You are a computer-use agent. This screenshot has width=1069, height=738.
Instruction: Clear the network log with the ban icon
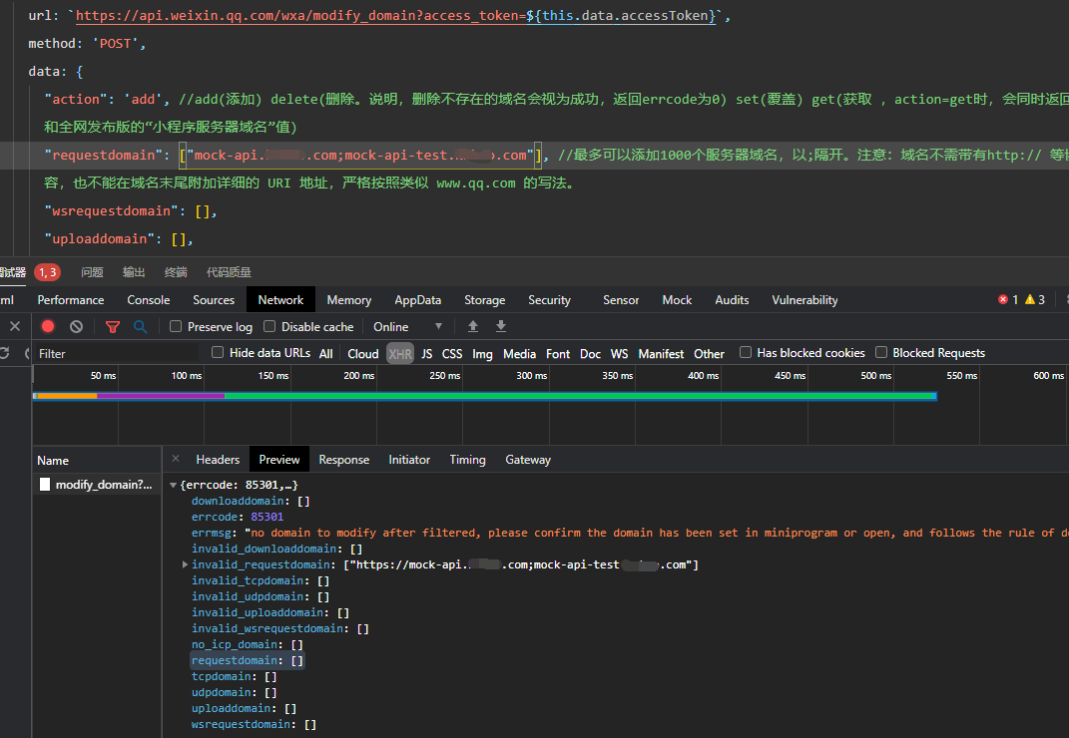pyautogui.click(x=76, y=326)
